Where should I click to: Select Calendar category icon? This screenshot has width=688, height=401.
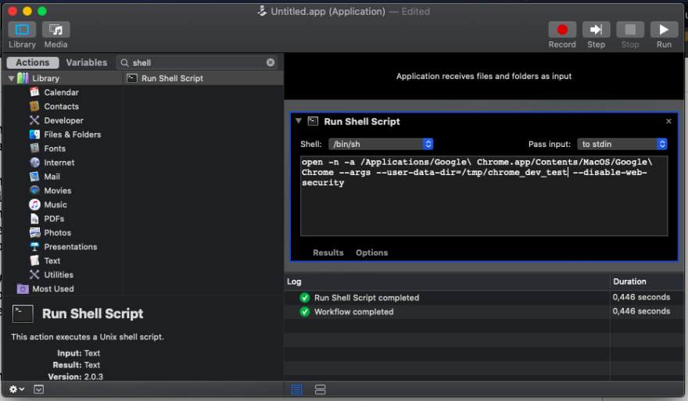click(x=34, y=92)
